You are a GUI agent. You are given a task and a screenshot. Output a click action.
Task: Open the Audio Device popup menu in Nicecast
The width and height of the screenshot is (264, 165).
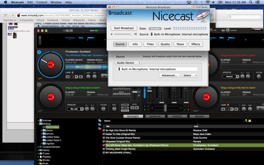coord(128,63)
